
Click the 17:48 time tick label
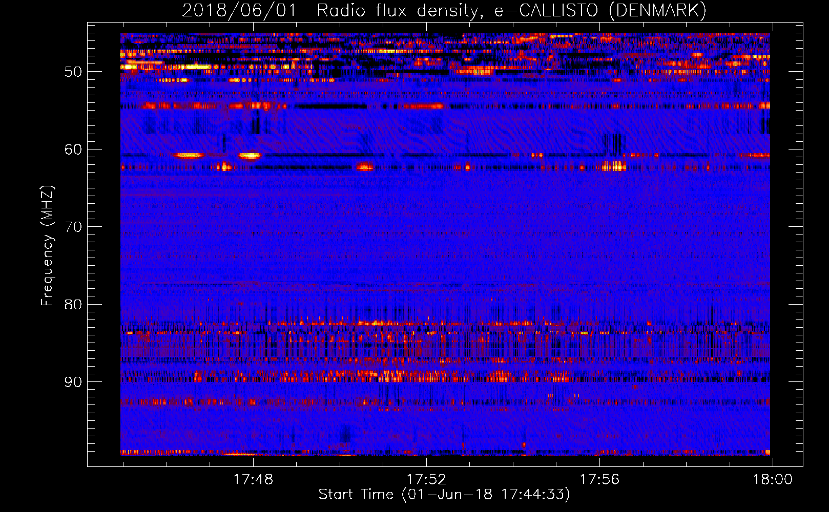point(253,480)
